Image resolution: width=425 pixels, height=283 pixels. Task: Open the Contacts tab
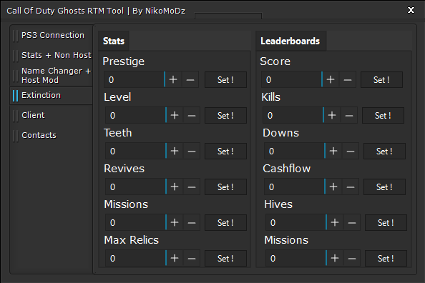(52, 135)
